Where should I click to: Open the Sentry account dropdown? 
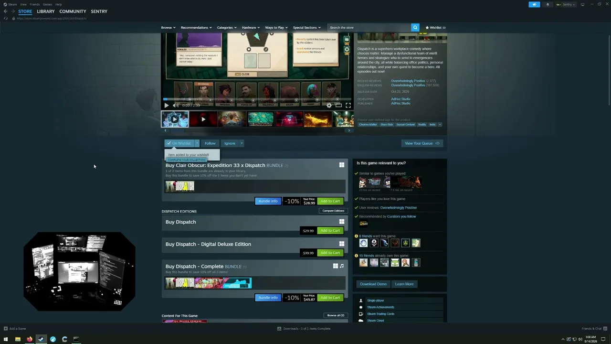[566, 4]
